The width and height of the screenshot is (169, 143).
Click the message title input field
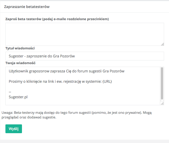[x=85, y=56]
